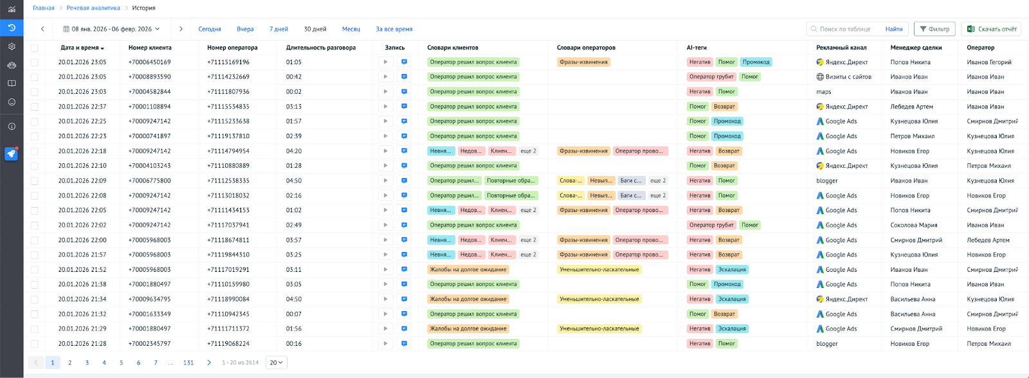Open the book icon in sidebar
The image size is (1029, 378).
click(x=12, y=84)
